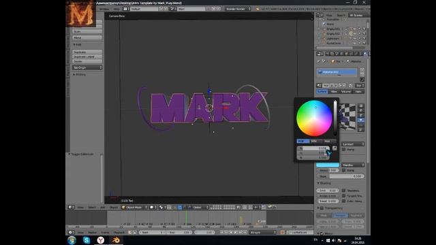Play the animation in timeline
The width and height of the screenshot is (436, 245).
pyautogui.click(x=236, y=232)
